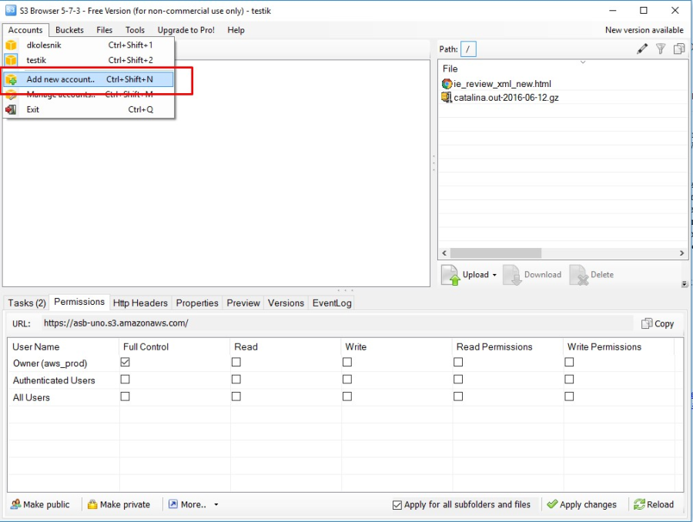Click the Reload button
This screenshot has height=522, width=693.
654,504
